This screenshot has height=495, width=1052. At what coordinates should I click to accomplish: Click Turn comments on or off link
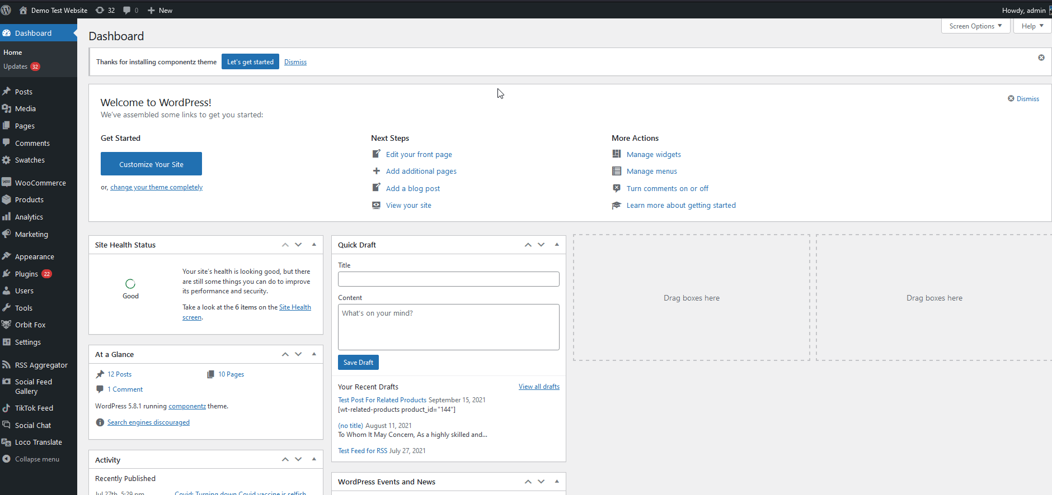point(668,188)
